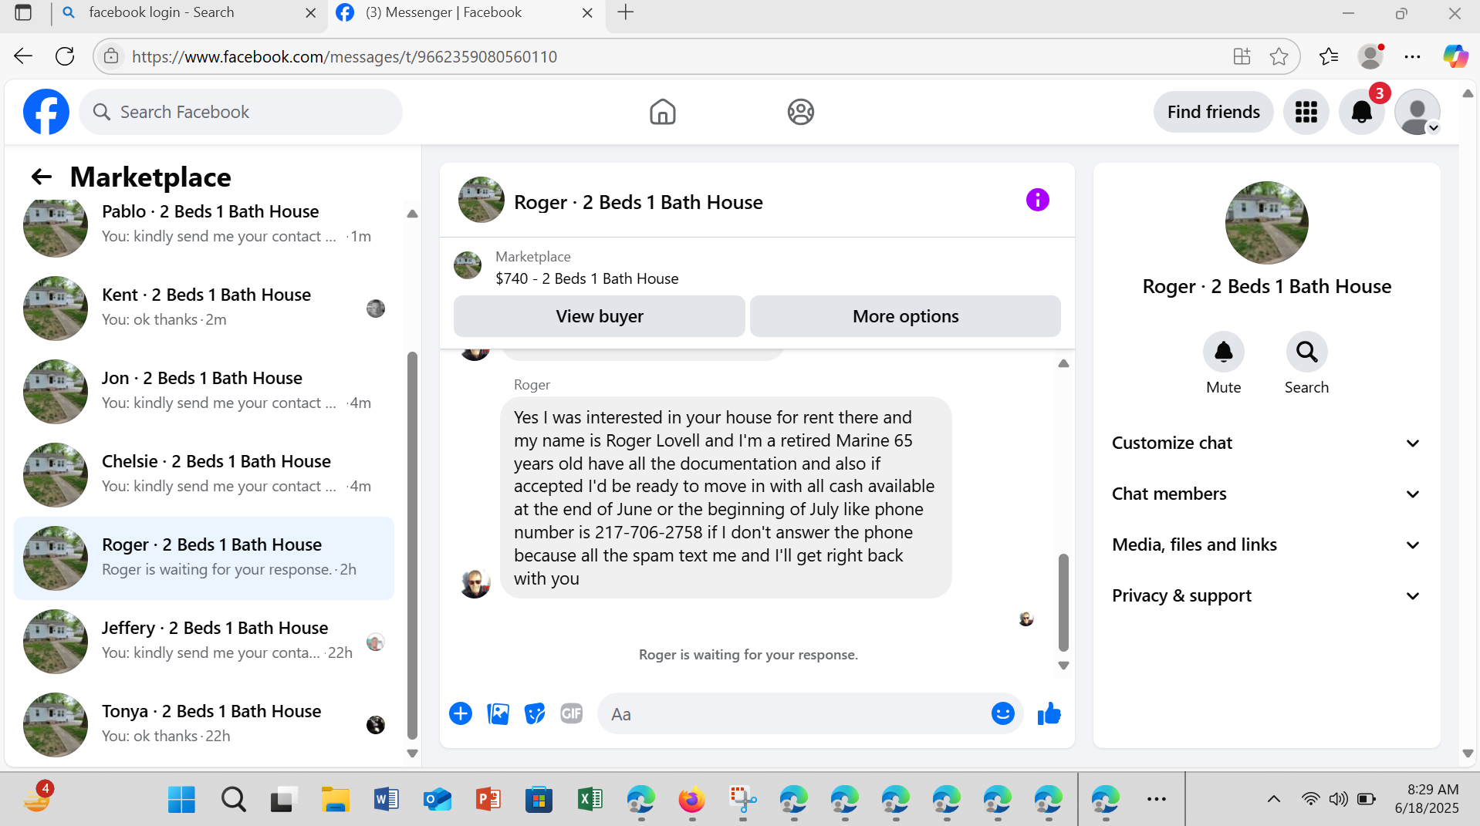Image resolution: width=1480 pixels, height=826 pixels.
Task: Focus the Search Facebook field
Action: (241, 112)
